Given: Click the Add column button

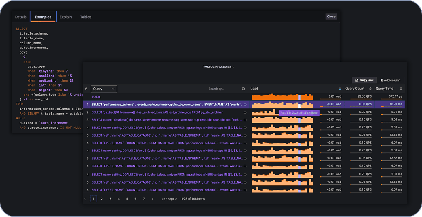Looking at the screenshot, I should pyautogui.click(x=390, y=80).
